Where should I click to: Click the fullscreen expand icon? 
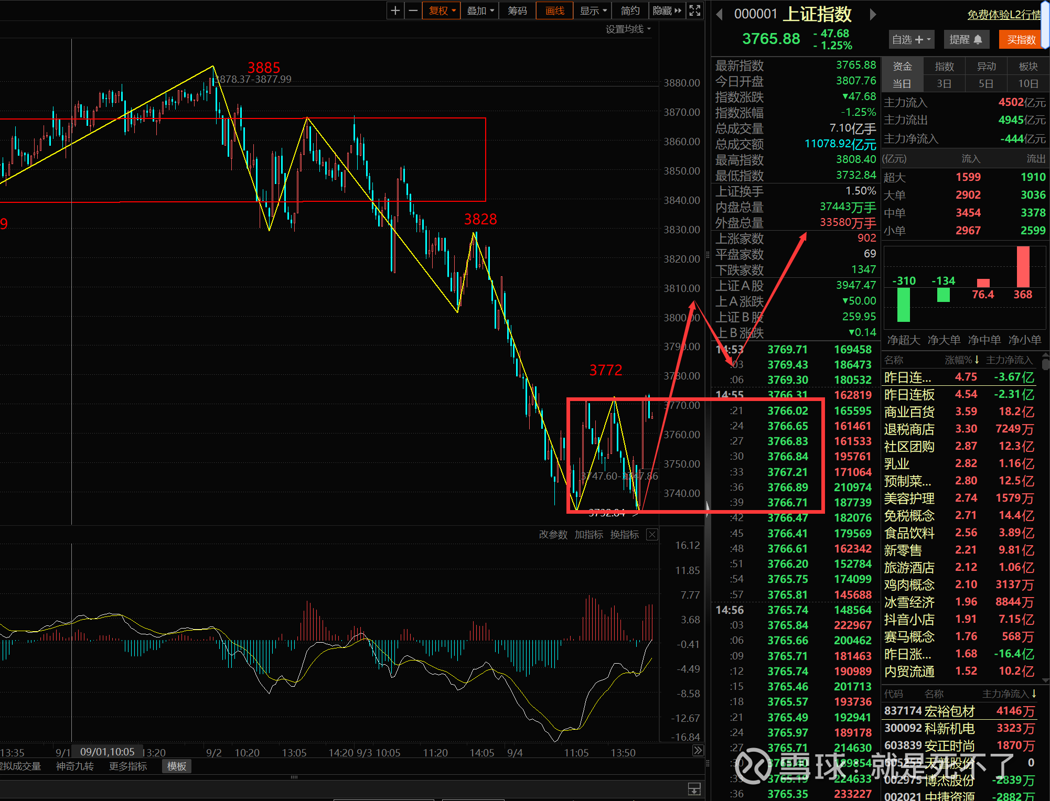pos(695,10)
